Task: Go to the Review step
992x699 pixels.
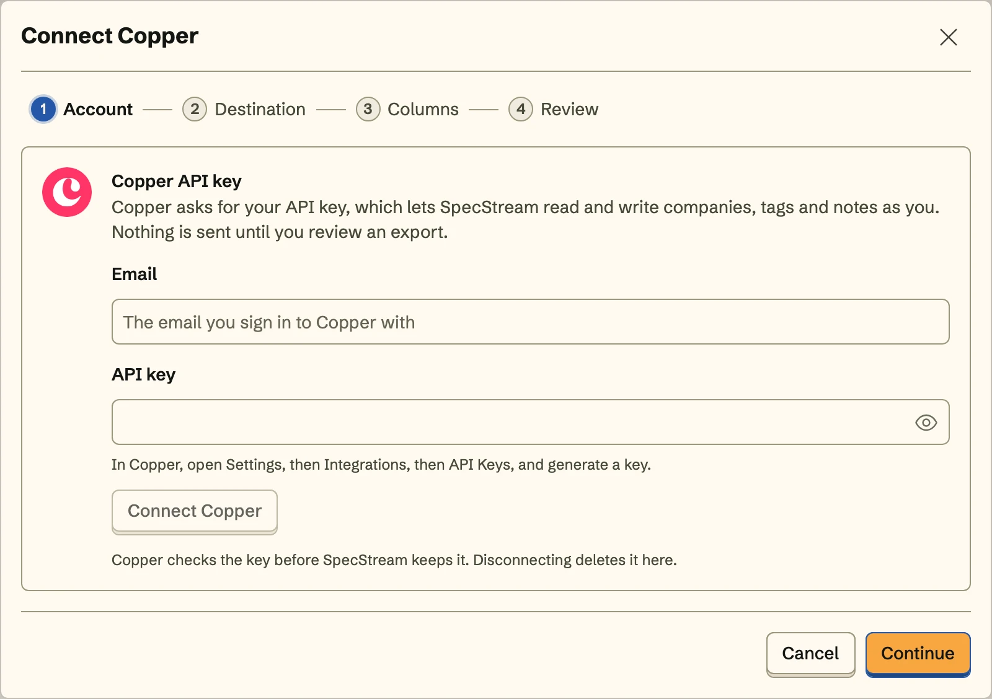Action: [554, 109]
